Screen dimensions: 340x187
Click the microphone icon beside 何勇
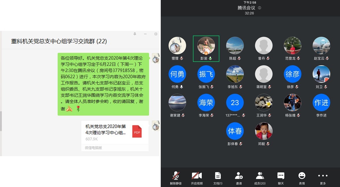181,87
